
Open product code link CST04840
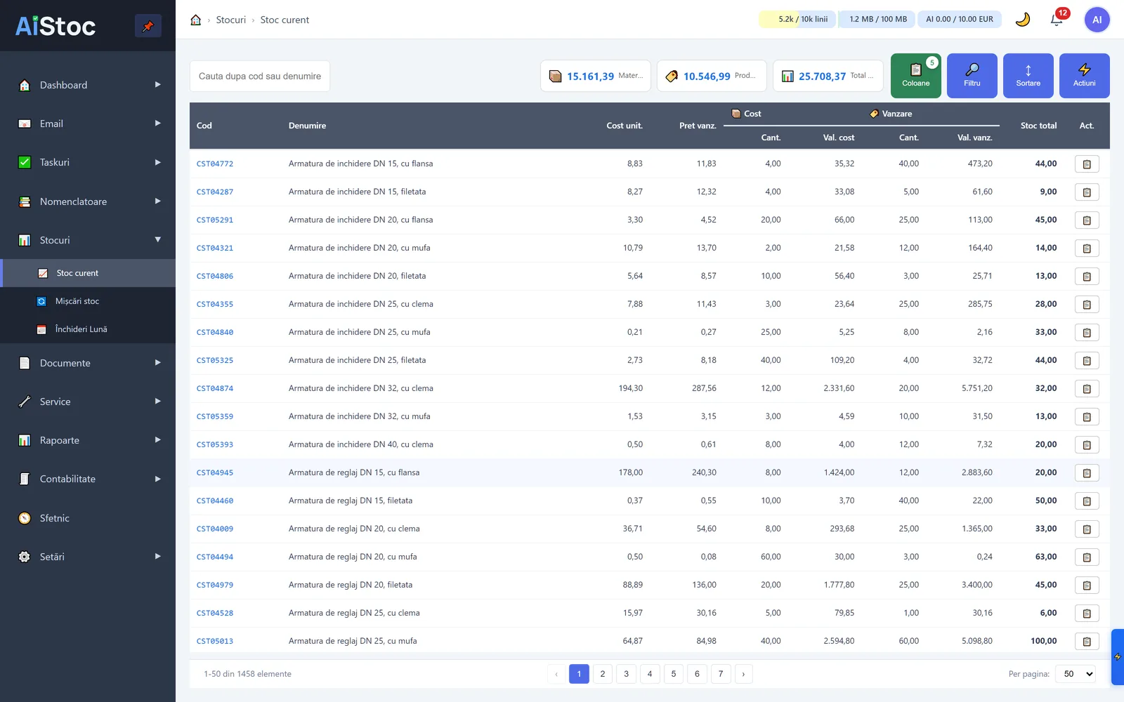pyautogui.click(x=215, y=332)
